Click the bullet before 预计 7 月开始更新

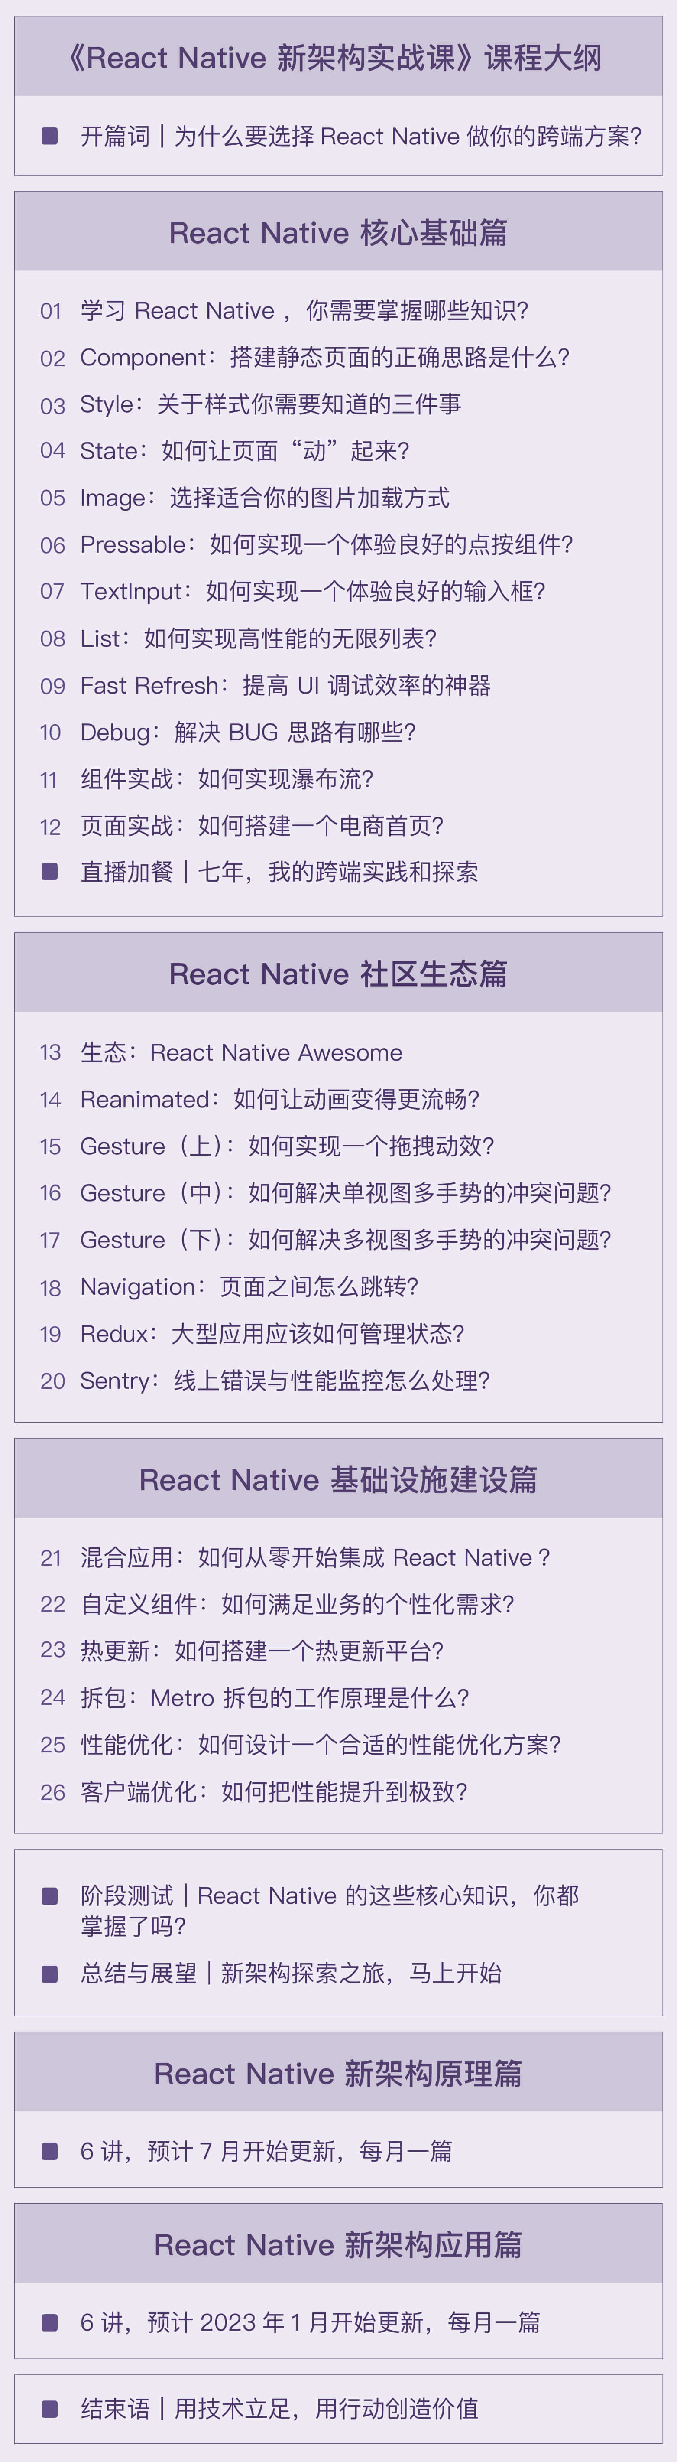50,2150
